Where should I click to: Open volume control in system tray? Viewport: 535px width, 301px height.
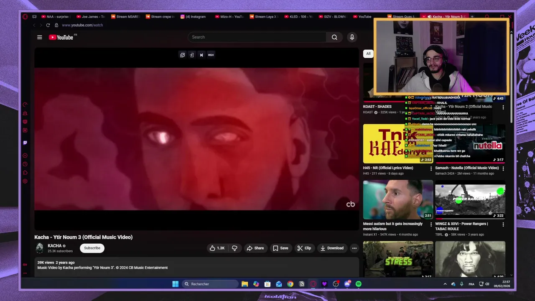(487, 284)
